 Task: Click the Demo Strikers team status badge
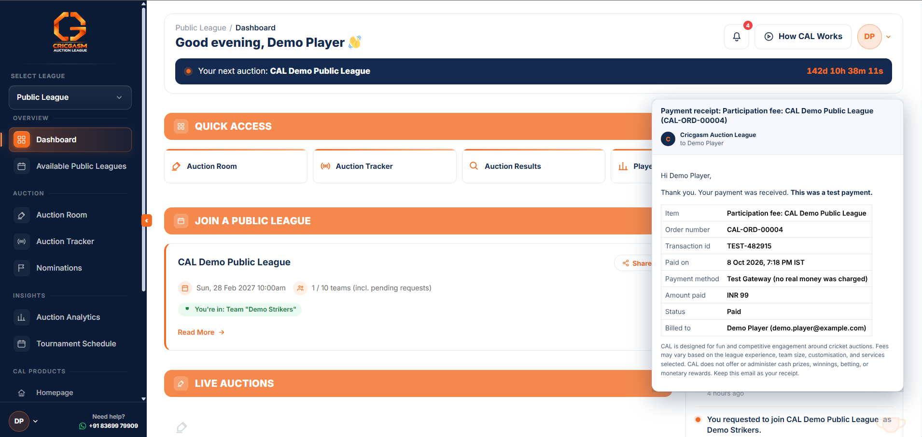(240, 310)
